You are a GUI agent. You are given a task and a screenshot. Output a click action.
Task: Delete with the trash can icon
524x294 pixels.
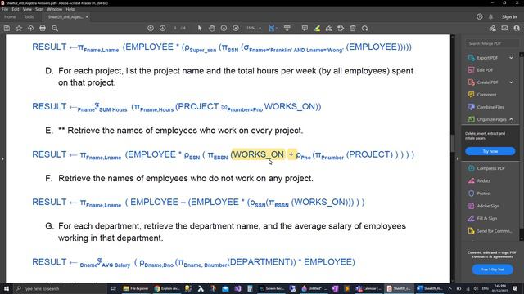pos(353,29)
